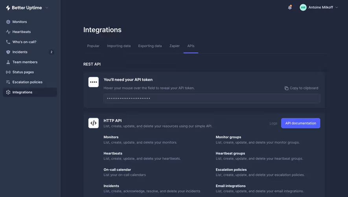This screenshot has width=348, height=197.
Task: Open Monitors in the sidebar
Action: coord(20,22)
